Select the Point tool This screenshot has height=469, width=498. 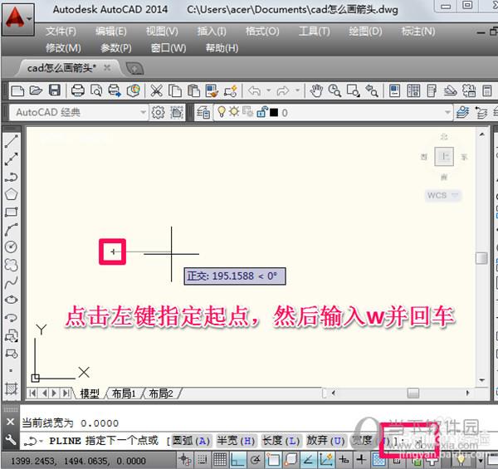[x=11, y=370]
